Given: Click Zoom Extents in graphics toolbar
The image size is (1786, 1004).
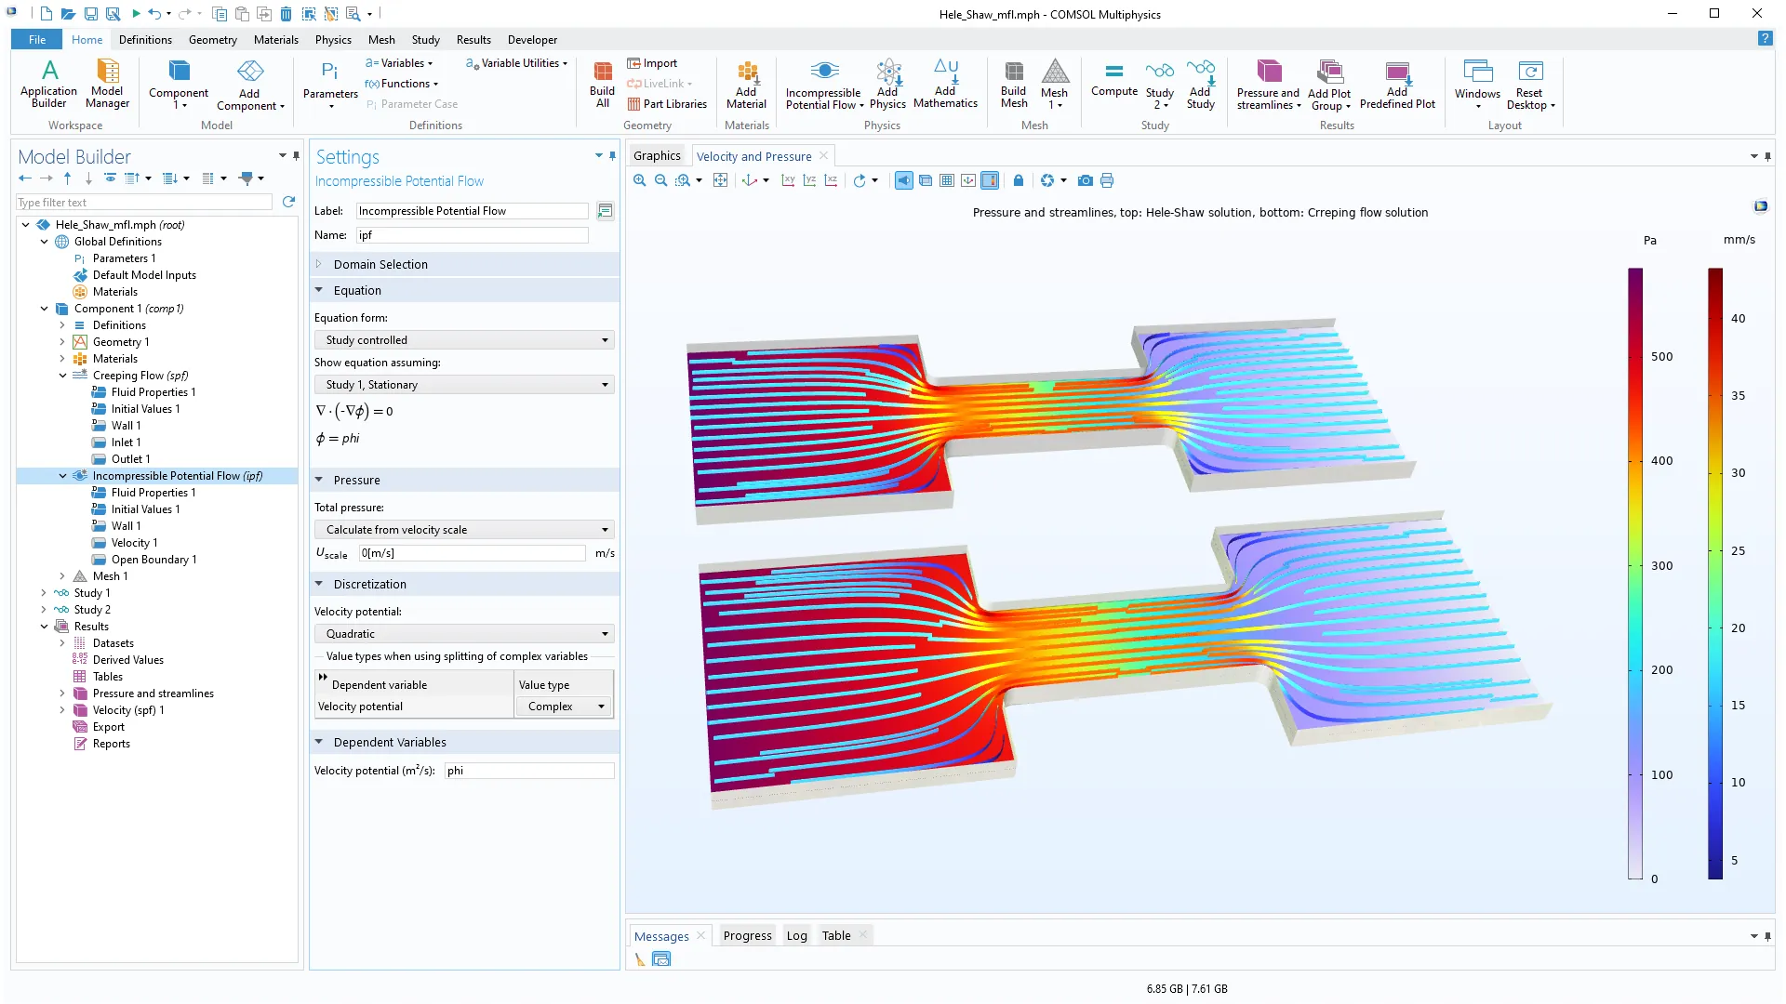Looking at the screenshot, I should [x=720, y=180].
